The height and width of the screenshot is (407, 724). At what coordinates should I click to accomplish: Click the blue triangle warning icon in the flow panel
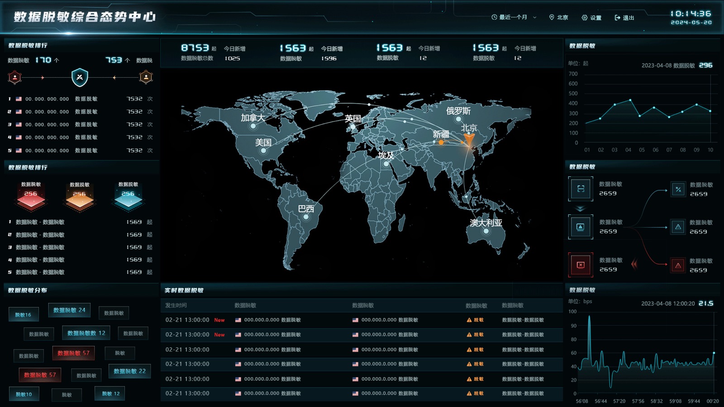678,227
